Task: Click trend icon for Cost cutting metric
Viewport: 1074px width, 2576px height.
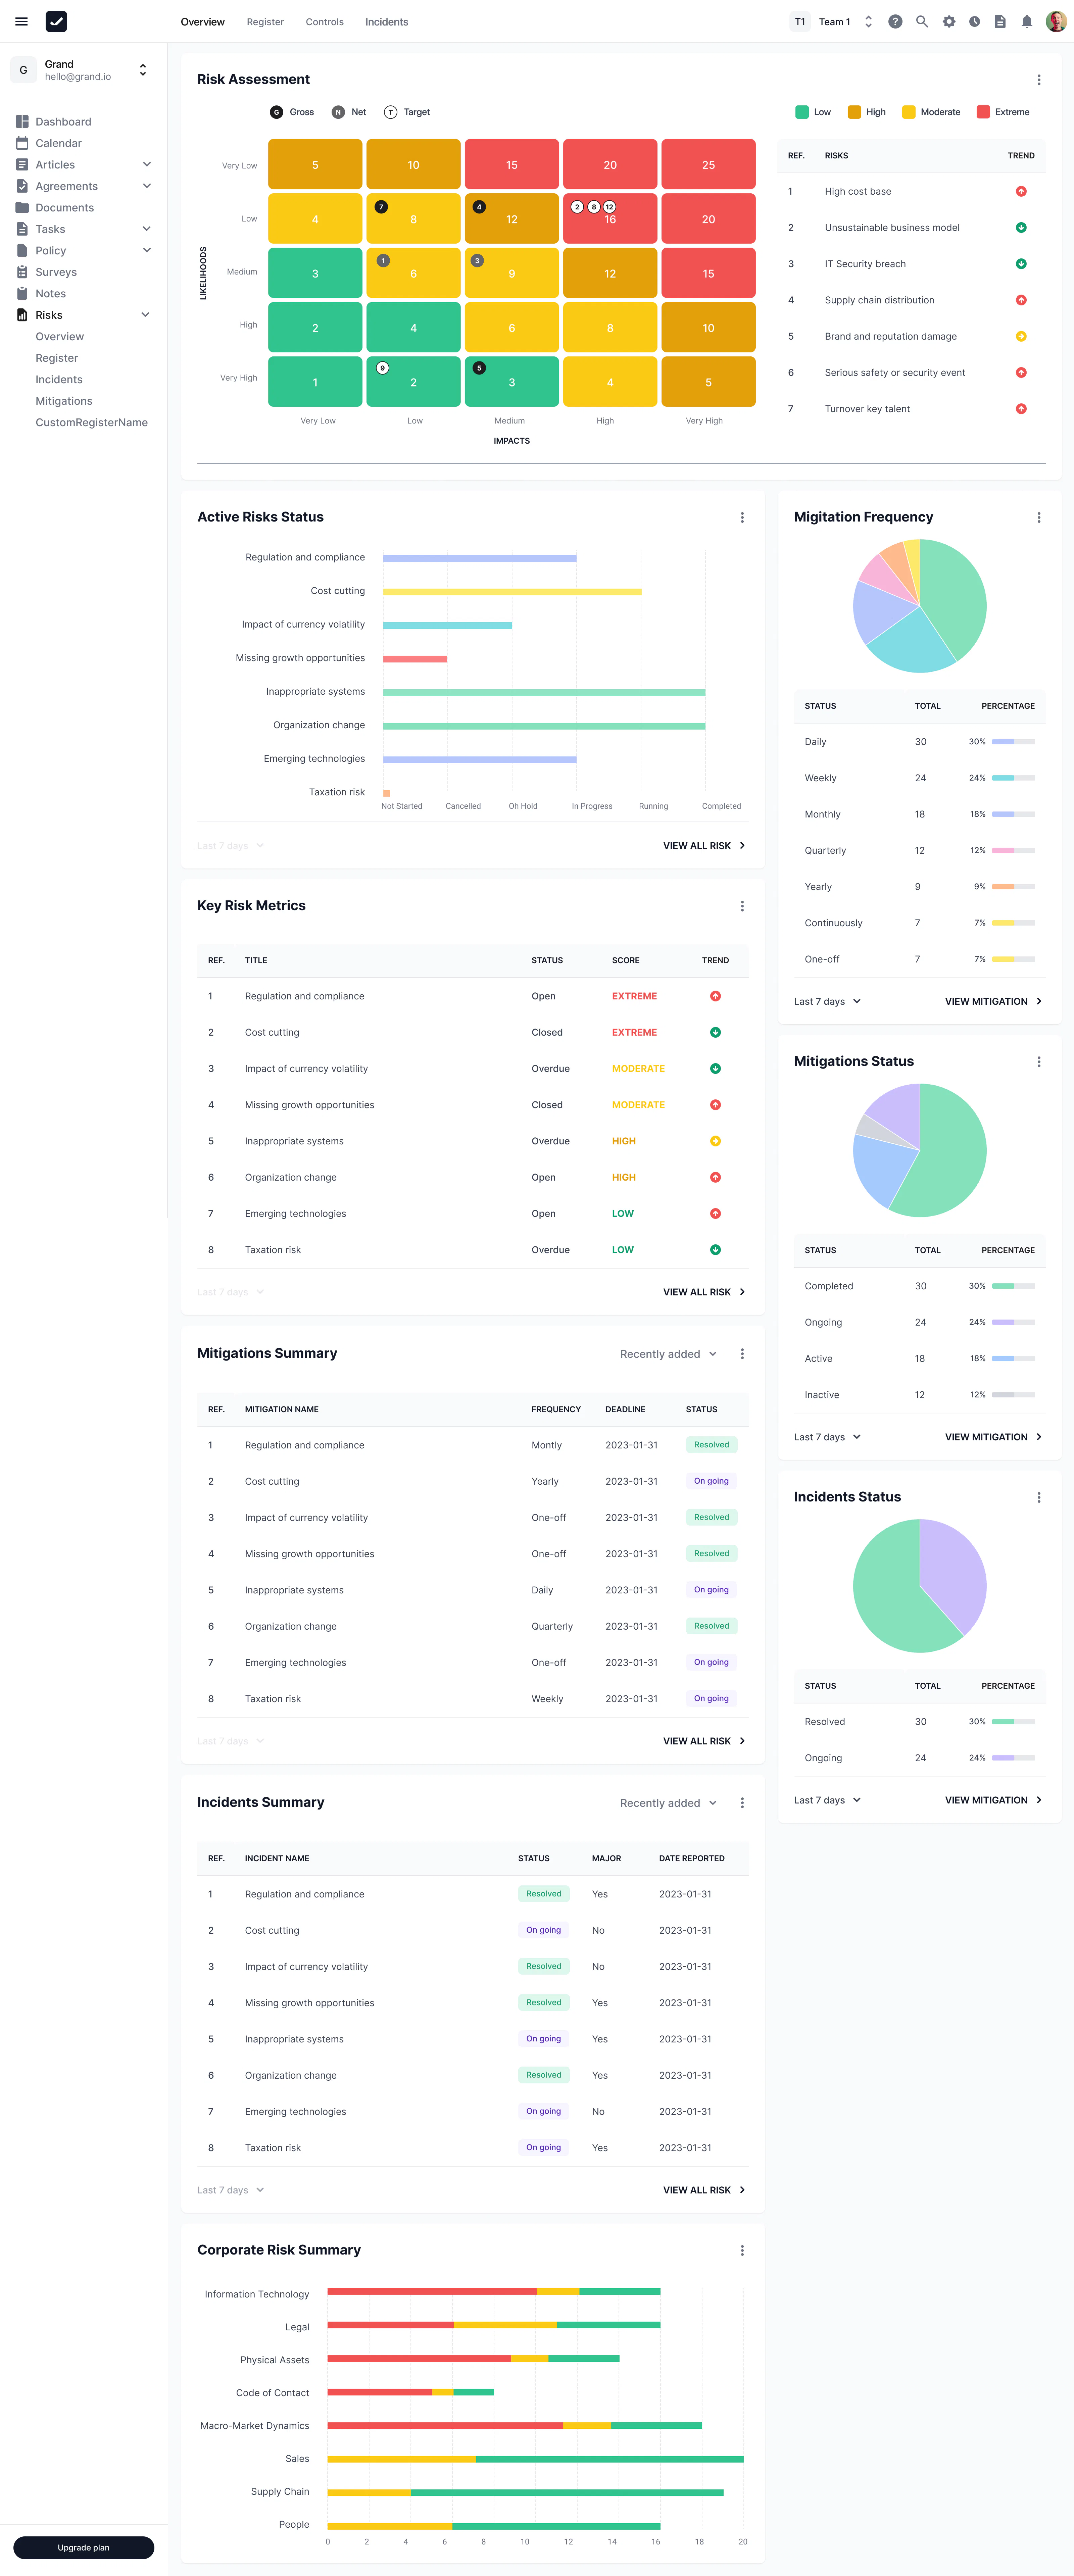Action: coord(715,1032)
